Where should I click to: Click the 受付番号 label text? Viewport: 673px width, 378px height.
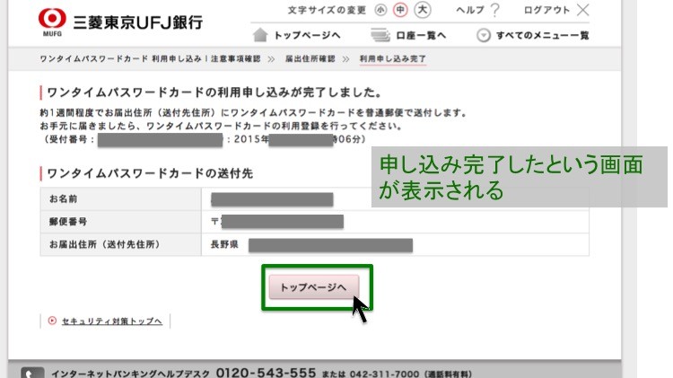click(x=69, y=139)
